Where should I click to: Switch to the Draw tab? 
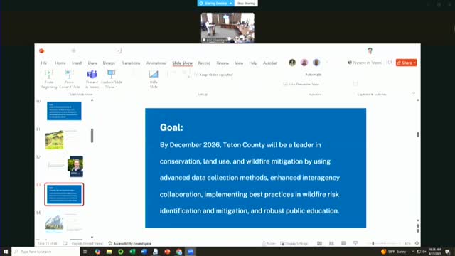pos(92,63)
